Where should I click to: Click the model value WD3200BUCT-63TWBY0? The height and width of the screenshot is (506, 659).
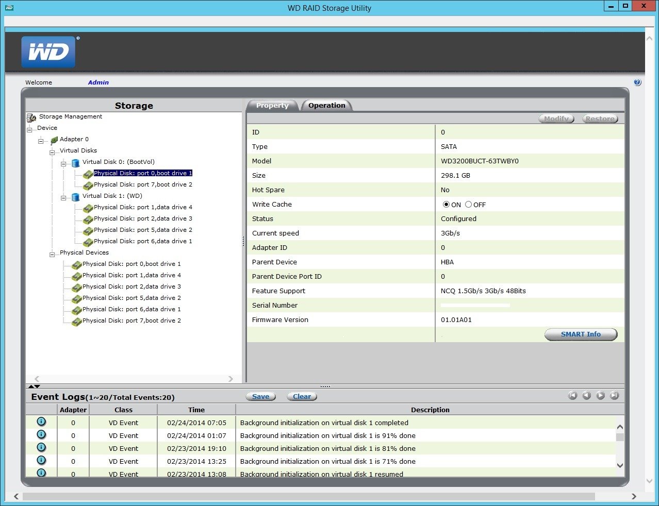point(480,161)
